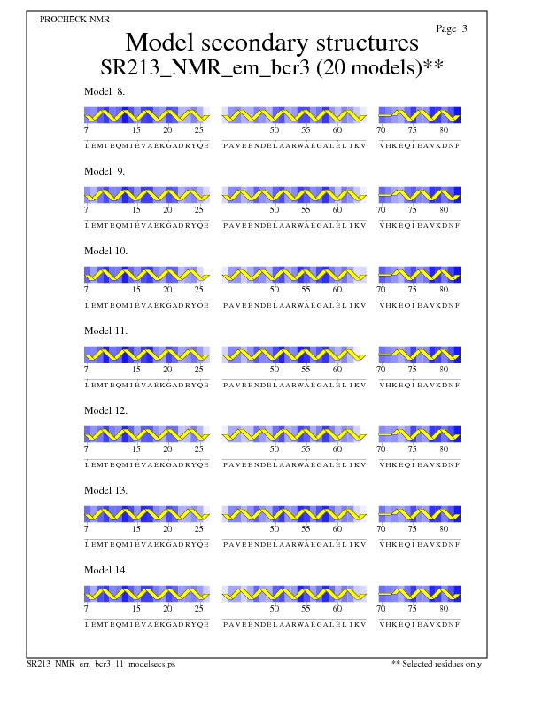Select the Model 10 label
This screenshot has height=702, width=542.
click(x=106, y=251)
